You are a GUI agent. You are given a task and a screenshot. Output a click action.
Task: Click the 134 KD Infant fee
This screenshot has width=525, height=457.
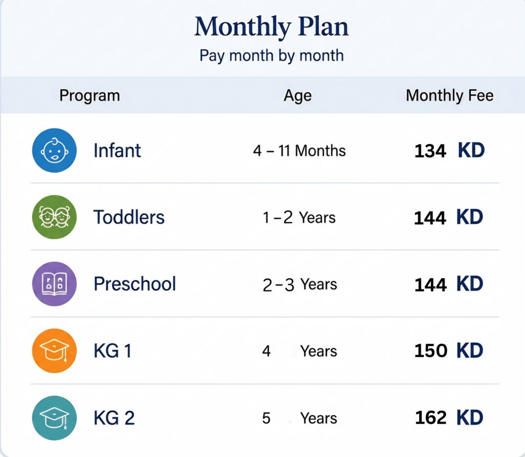point(450,151)
